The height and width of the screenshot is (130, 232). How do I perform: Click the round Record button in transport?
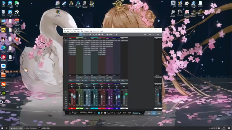[x=105, y=113]
